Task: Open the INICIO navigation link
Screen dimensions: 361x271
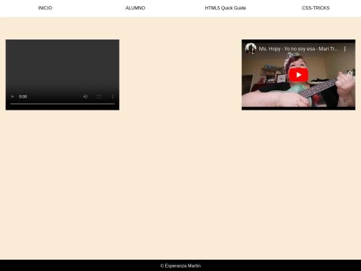Action: point(45,8)
